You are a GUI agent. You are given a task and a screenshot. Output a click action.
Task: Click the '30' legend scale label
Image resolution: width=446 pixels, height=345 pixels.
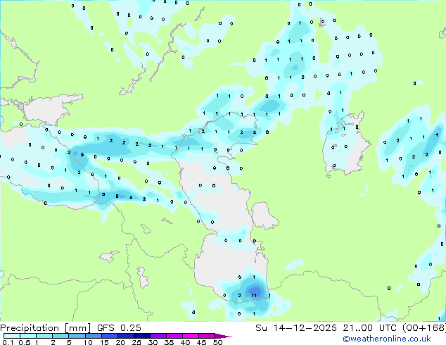click(x=153, y=342)
